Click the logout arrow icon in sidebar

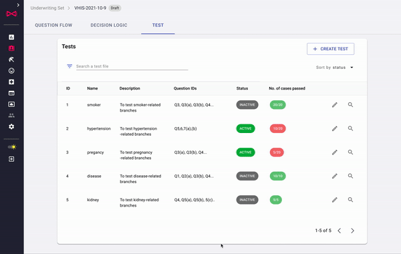(11, 159)
